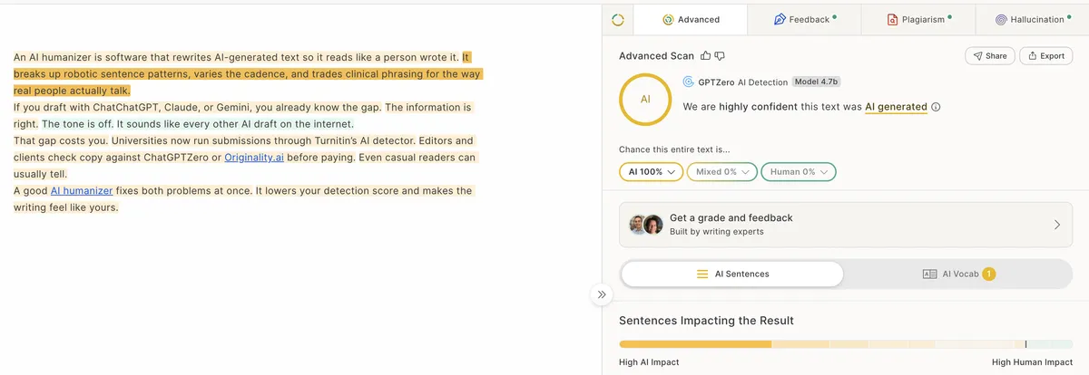Image resolution: width=1089 pixels, height=375 pixels.
Task: Click the Plagiarism tab document icon
Action: click(893, 19)
